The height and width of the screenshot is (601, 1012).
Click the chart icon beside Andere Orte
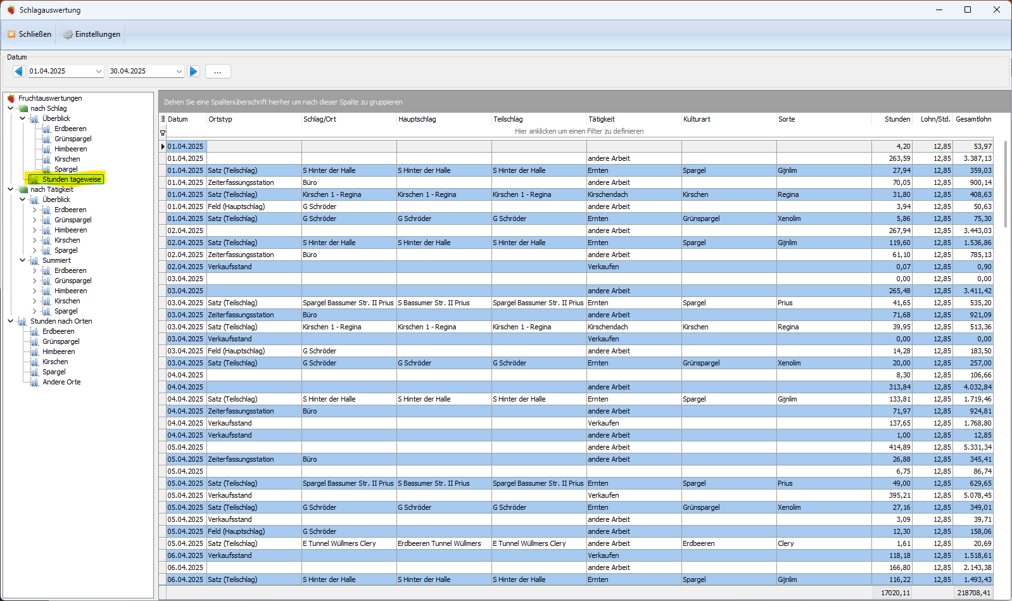click(35, 382)
